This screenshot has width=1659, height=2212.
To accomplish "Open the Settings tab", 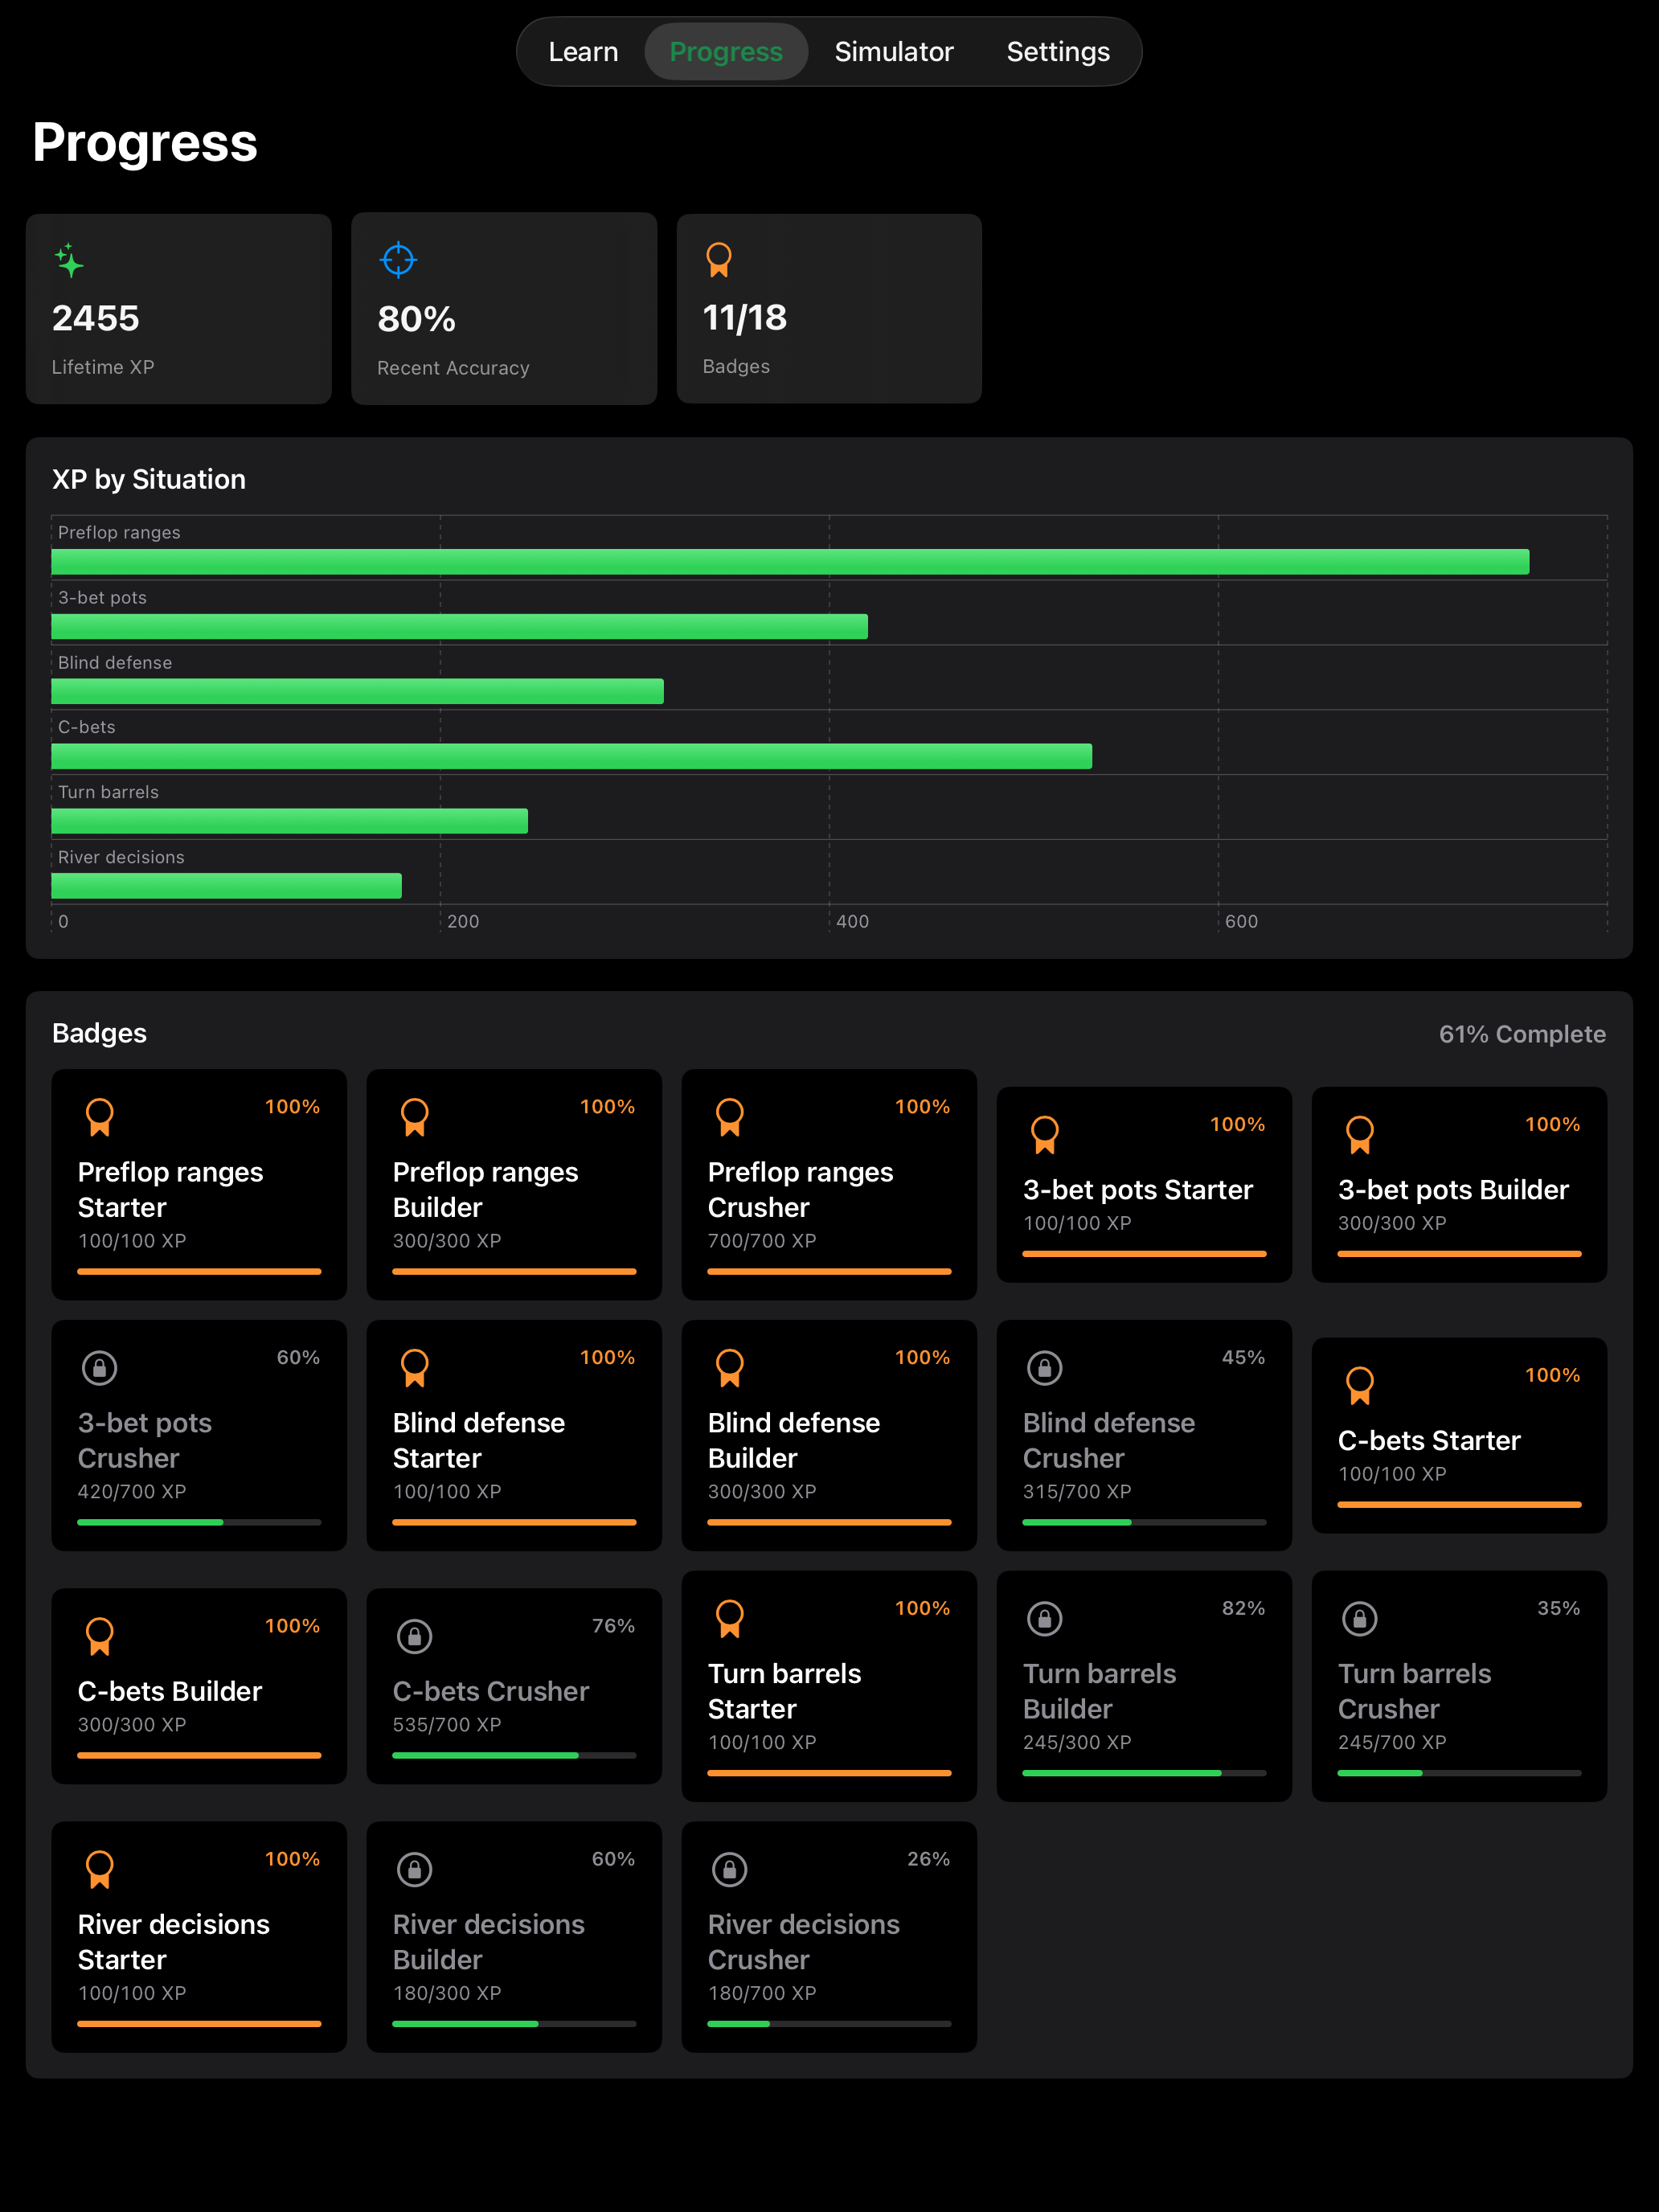I will tap(1058, 52).
